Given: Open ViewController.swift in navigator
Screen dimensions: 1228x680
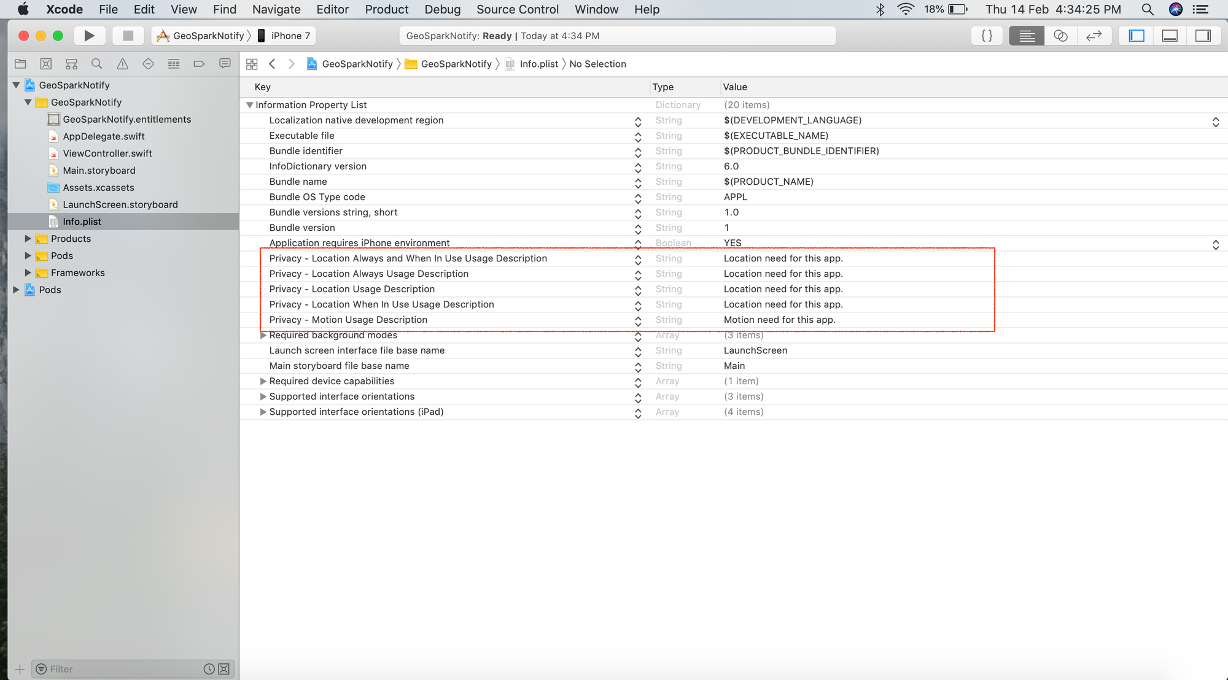Looking at the screenshot, I should tap(107, 153).
